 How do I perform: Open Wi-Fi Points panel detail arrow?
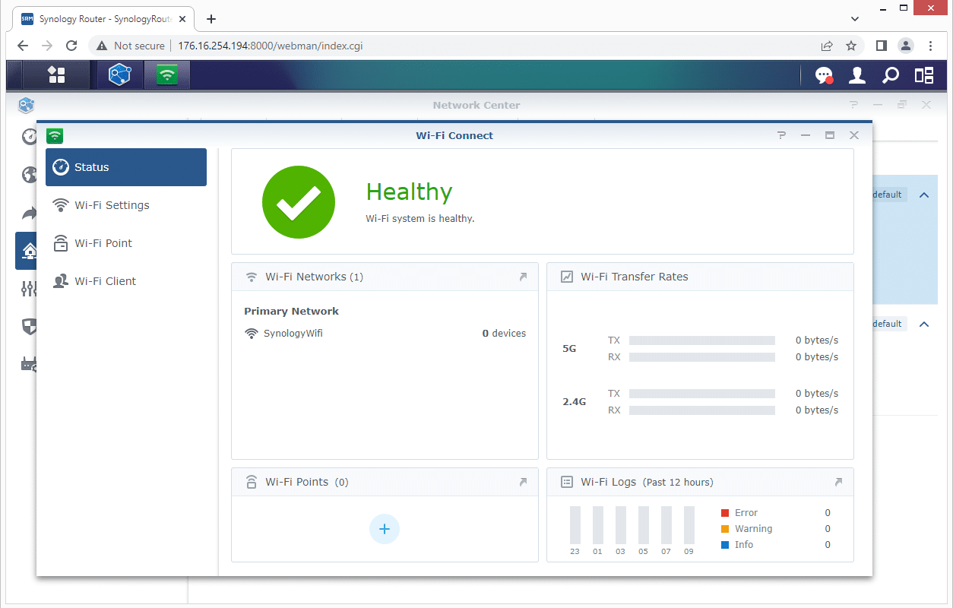click(x=523, y=482)
